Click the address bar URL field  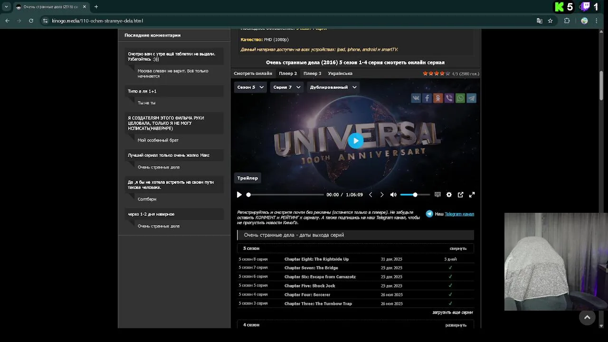285,21
